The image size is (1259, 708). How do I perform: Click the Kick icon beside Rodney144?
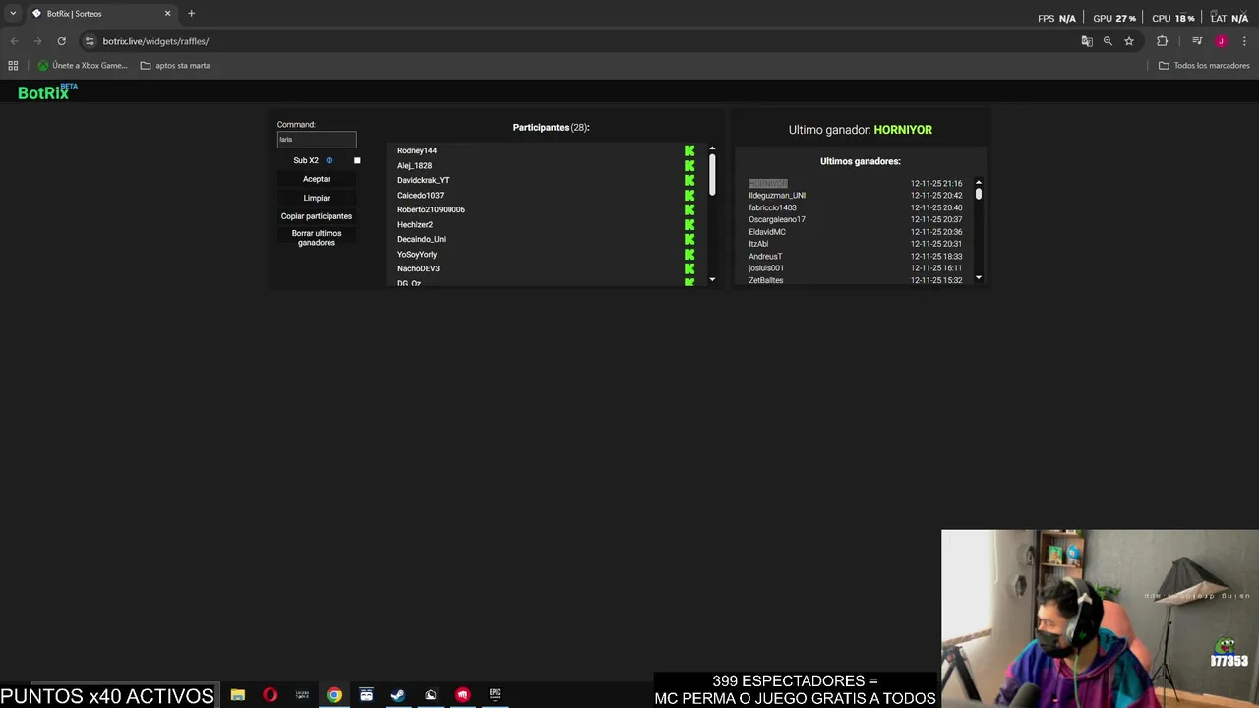click(x=689, y=150)
